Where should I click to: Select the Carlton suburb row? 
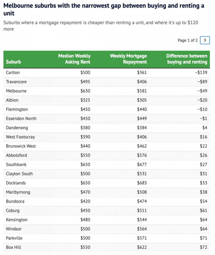pos(13,73)
